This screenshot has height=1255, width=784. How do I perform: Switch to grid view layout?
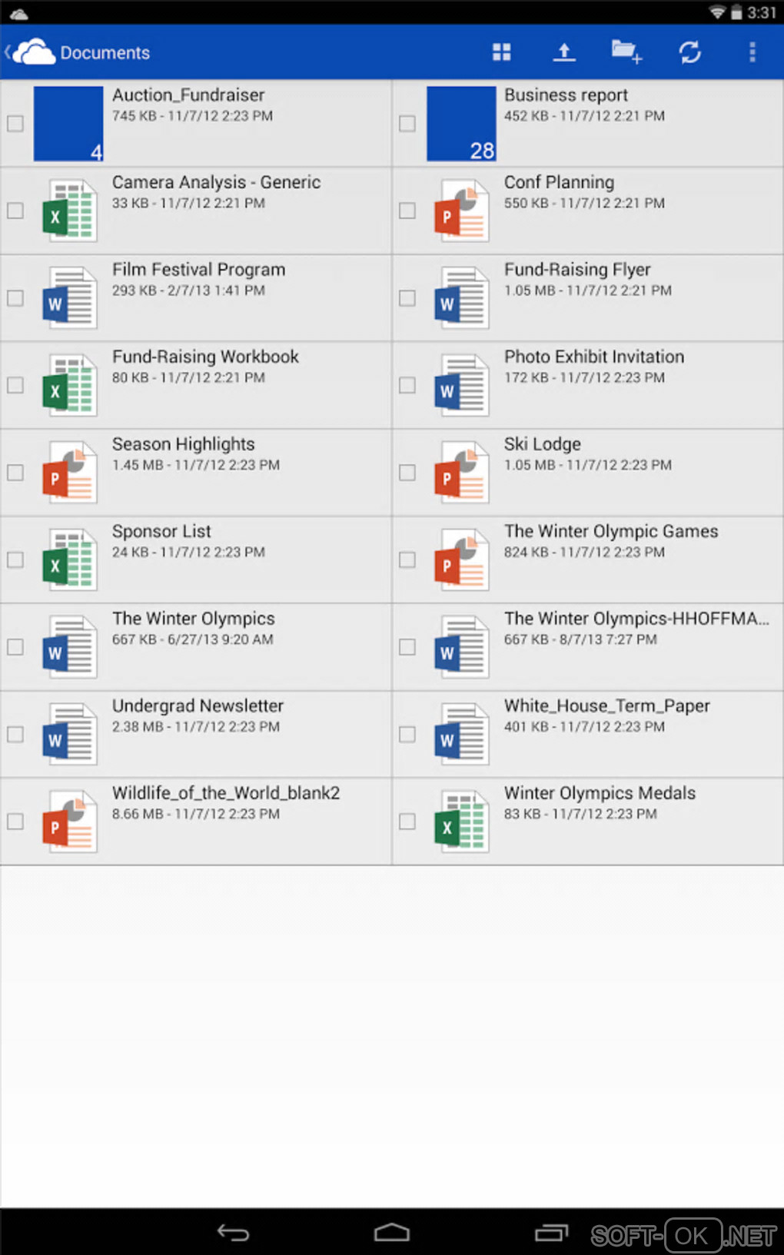pyautogui.click(x=501, y=52)
